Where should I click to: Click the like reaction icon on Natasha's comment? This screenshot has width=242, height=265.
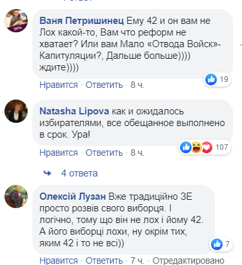[186, 147]
